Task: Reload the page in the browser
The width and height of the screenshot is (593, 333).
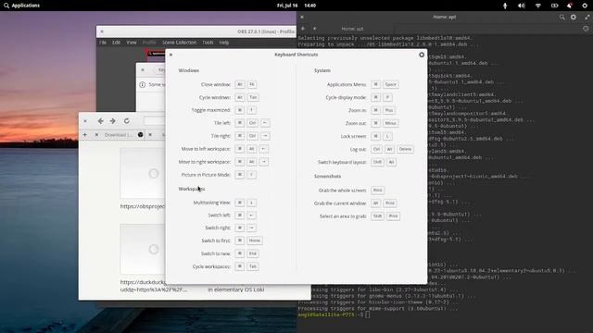Action: (127, 121)
